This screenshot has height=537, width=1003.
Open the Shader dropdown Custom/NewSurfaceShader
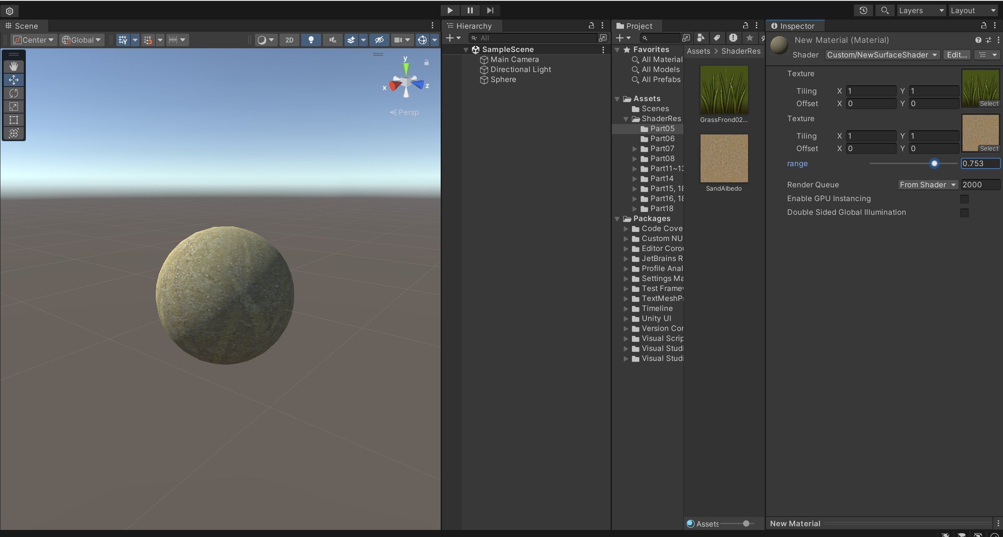coord(881,55)
